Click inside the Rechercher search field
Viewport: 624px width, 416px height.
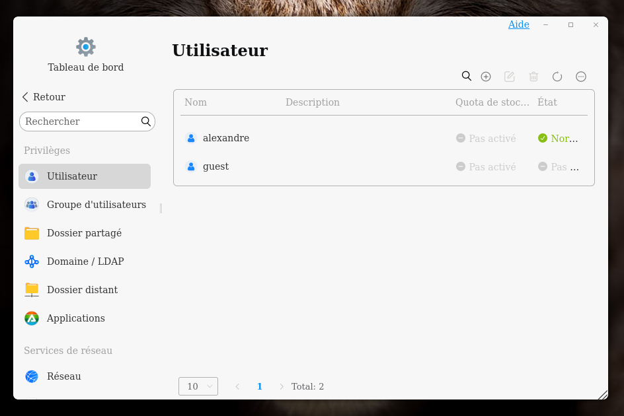point(79,121)
